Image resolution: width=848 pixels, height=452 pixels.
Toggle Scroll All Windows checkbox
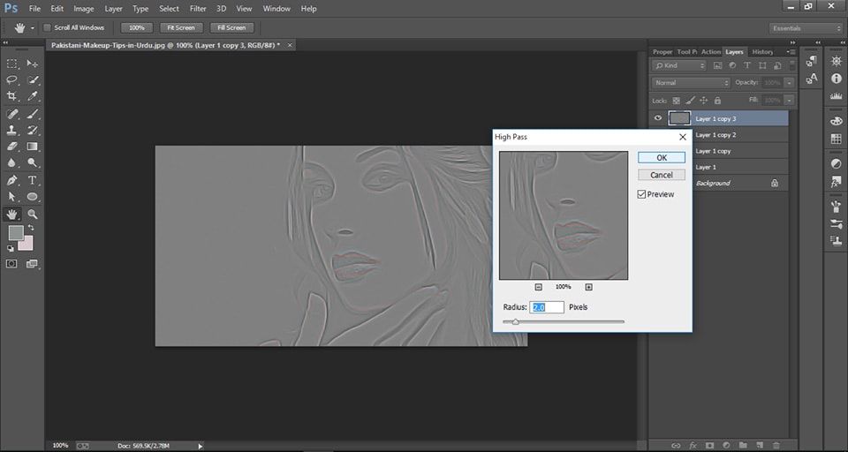(x=47, y=27)
